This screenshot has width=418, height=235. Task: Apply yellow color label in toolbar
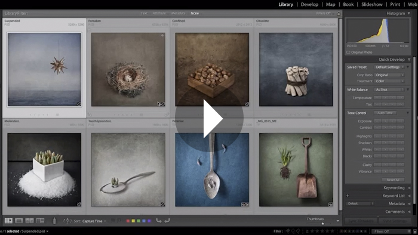click(x=133, y=221)
